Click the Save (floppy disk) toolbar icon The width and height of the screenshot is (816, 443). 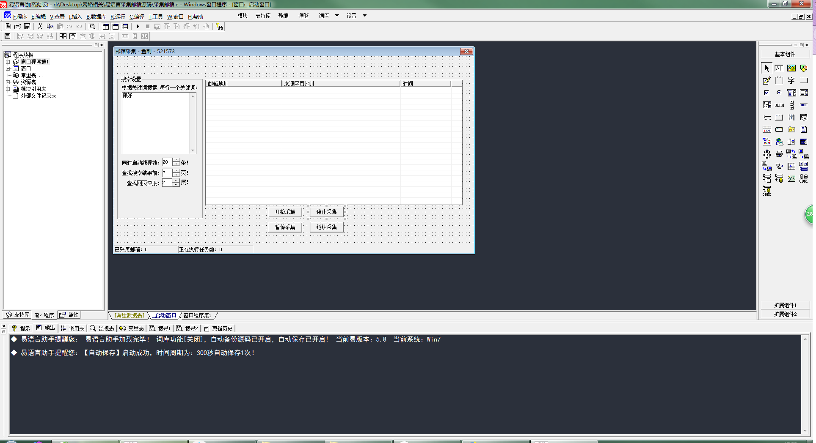tap(27, 26)
